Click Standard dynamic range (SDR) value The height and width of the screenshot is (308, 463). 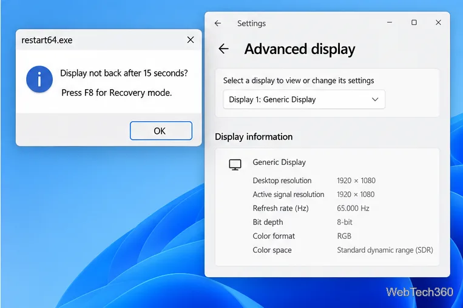[x=385, y=250]
